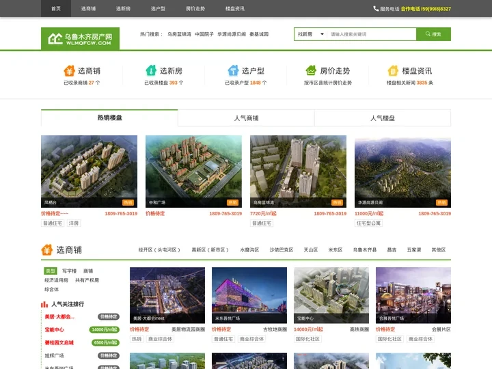The height and width of the screenshot is (369, 492).
Task: Filter shops by 天山区
Action: click(x=311, y=250)
